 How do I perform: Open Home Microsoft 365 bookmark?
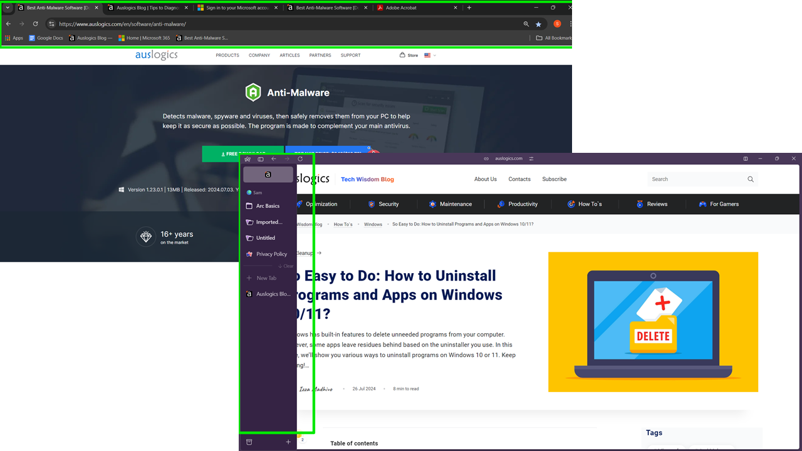[144, 38]
